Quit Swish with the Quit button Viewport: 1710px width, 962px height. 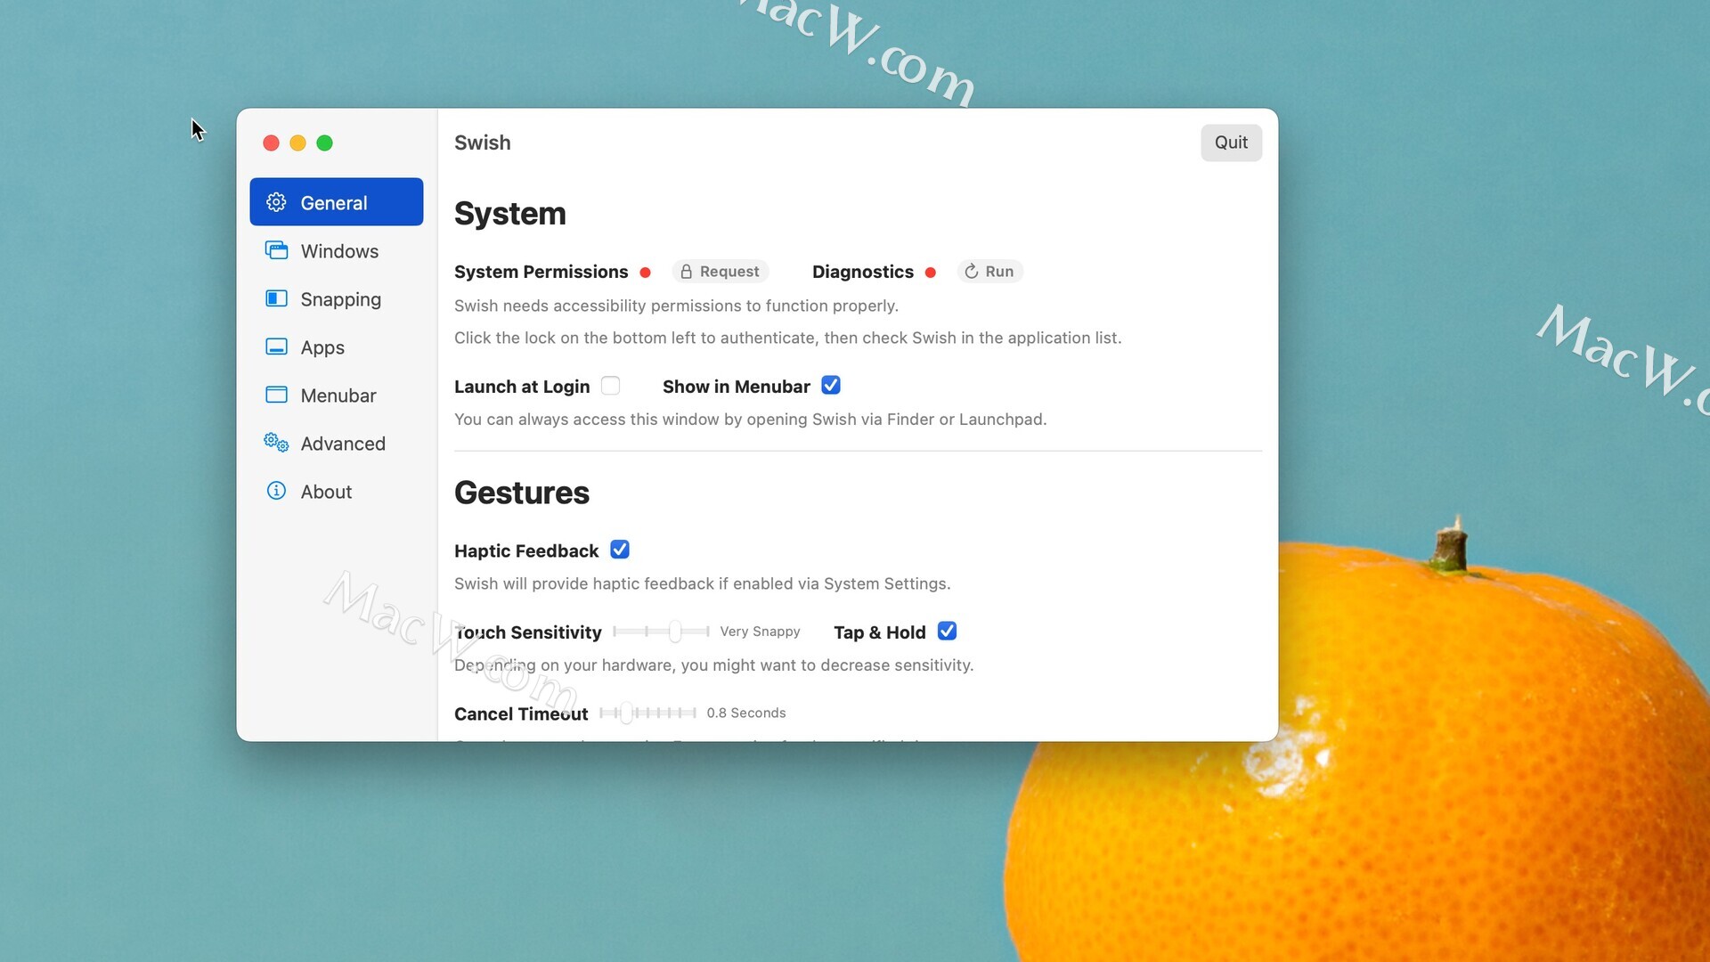click(x=1231, y=143)
